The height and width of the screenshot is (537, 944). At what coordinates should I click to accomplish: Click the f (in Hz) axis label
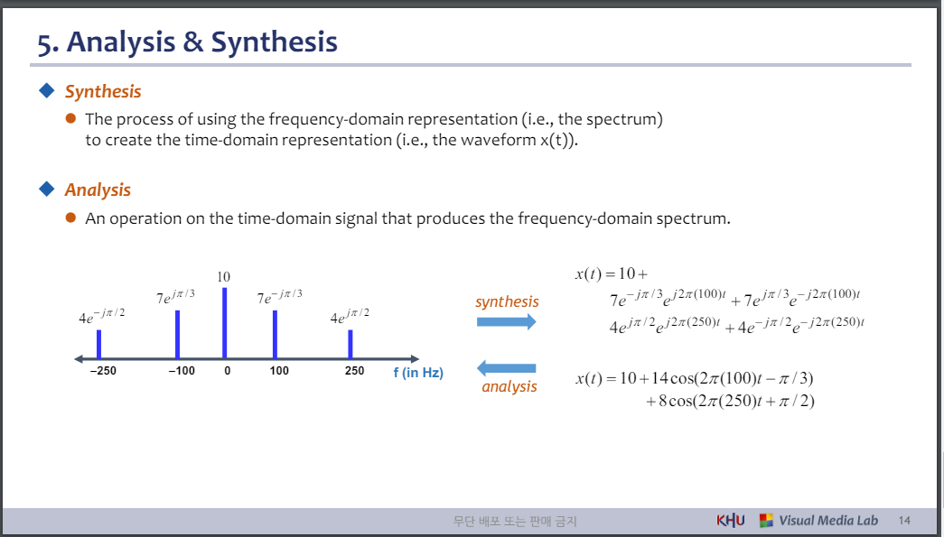[x=419, y=372]
